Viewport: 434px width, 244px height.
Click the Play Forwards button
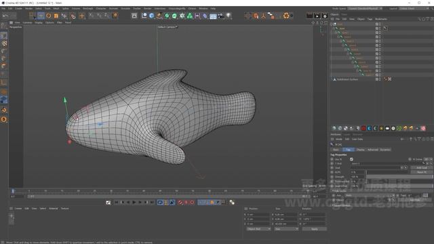click(x=134, y=203)
